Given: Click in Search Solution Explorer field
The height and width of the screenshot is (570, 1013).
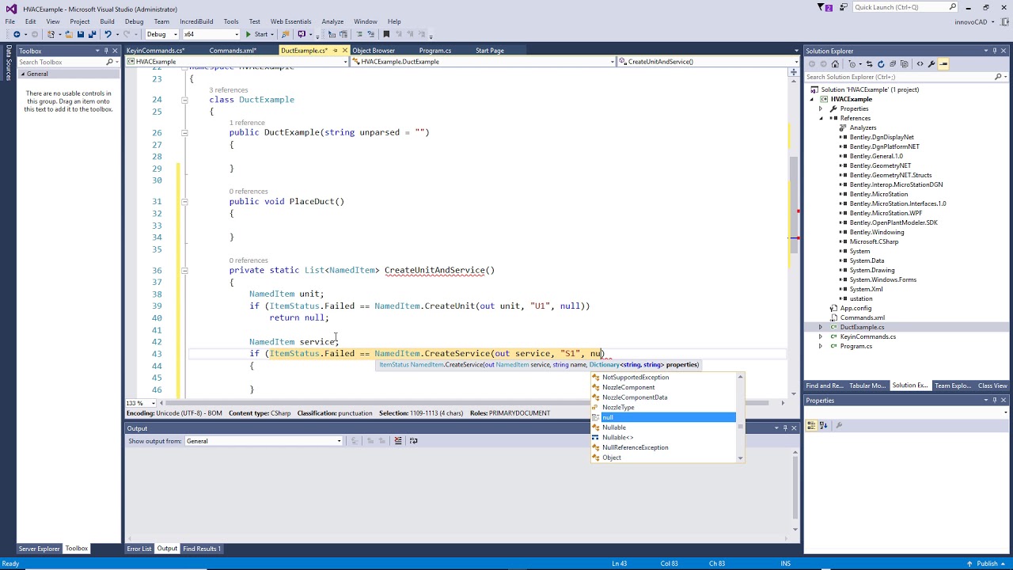Looking at the screenshot, I should pos(898,77).
